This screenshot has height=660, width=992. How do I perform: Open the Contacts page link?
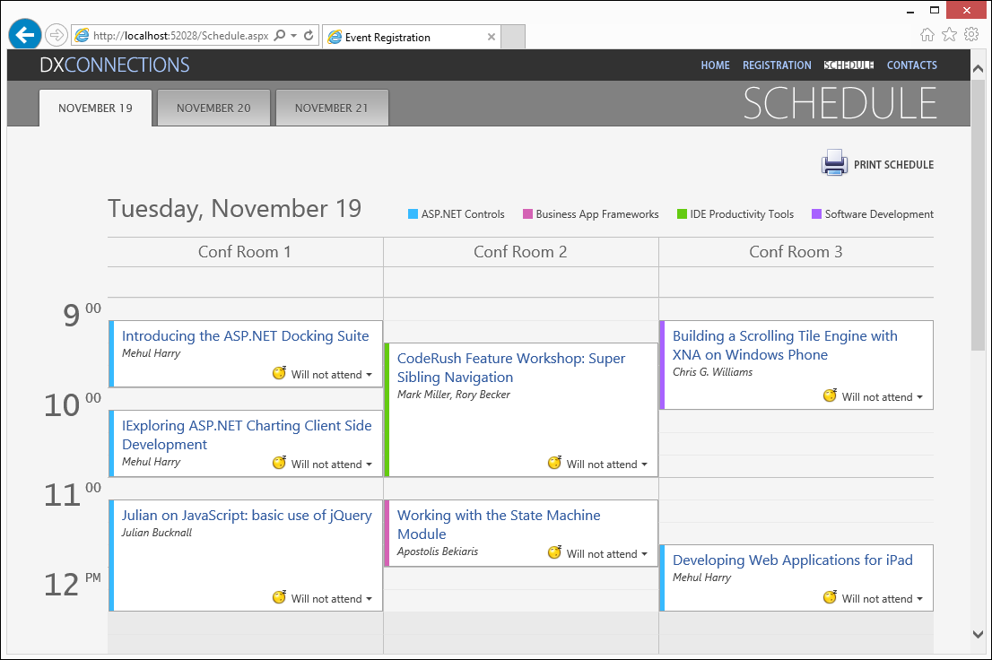coord(911,65)
